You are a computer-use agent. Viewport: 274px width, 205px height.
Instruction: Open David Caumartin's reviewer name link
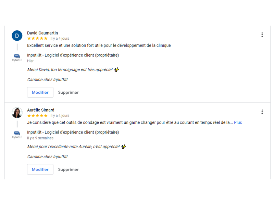42,33
